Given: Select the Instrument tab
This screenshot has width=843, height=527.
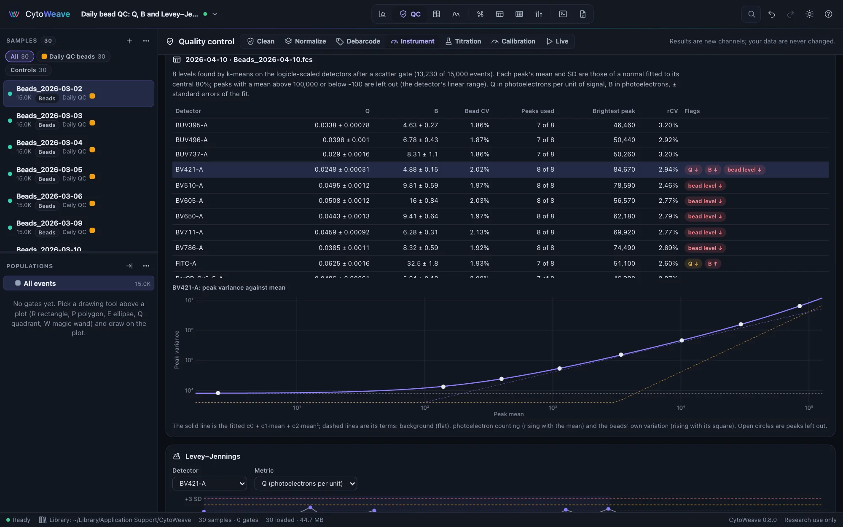Looking at the screenshot, I should pyautogui.click(x=413, y=41).
